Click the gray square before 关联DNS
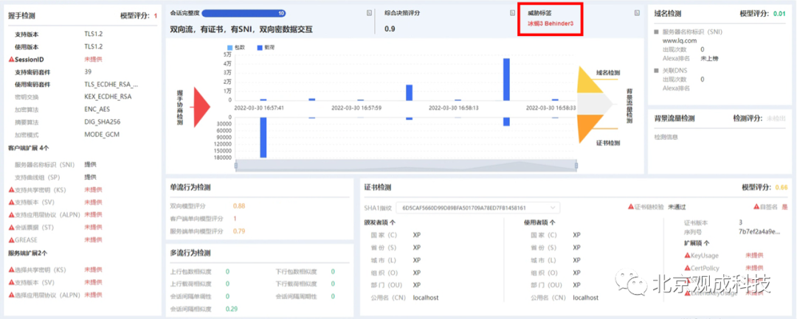Viewport: 797px width, 319px height. [657, 71]
